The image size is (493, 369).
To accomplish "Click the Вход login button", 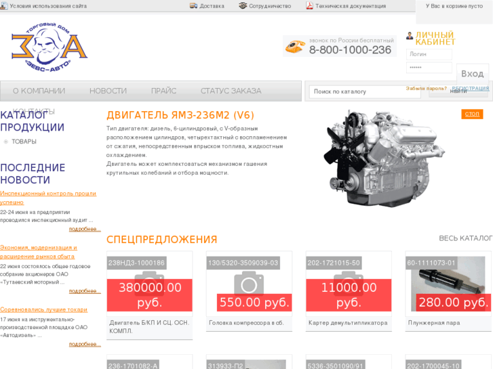I will [472, 74].
